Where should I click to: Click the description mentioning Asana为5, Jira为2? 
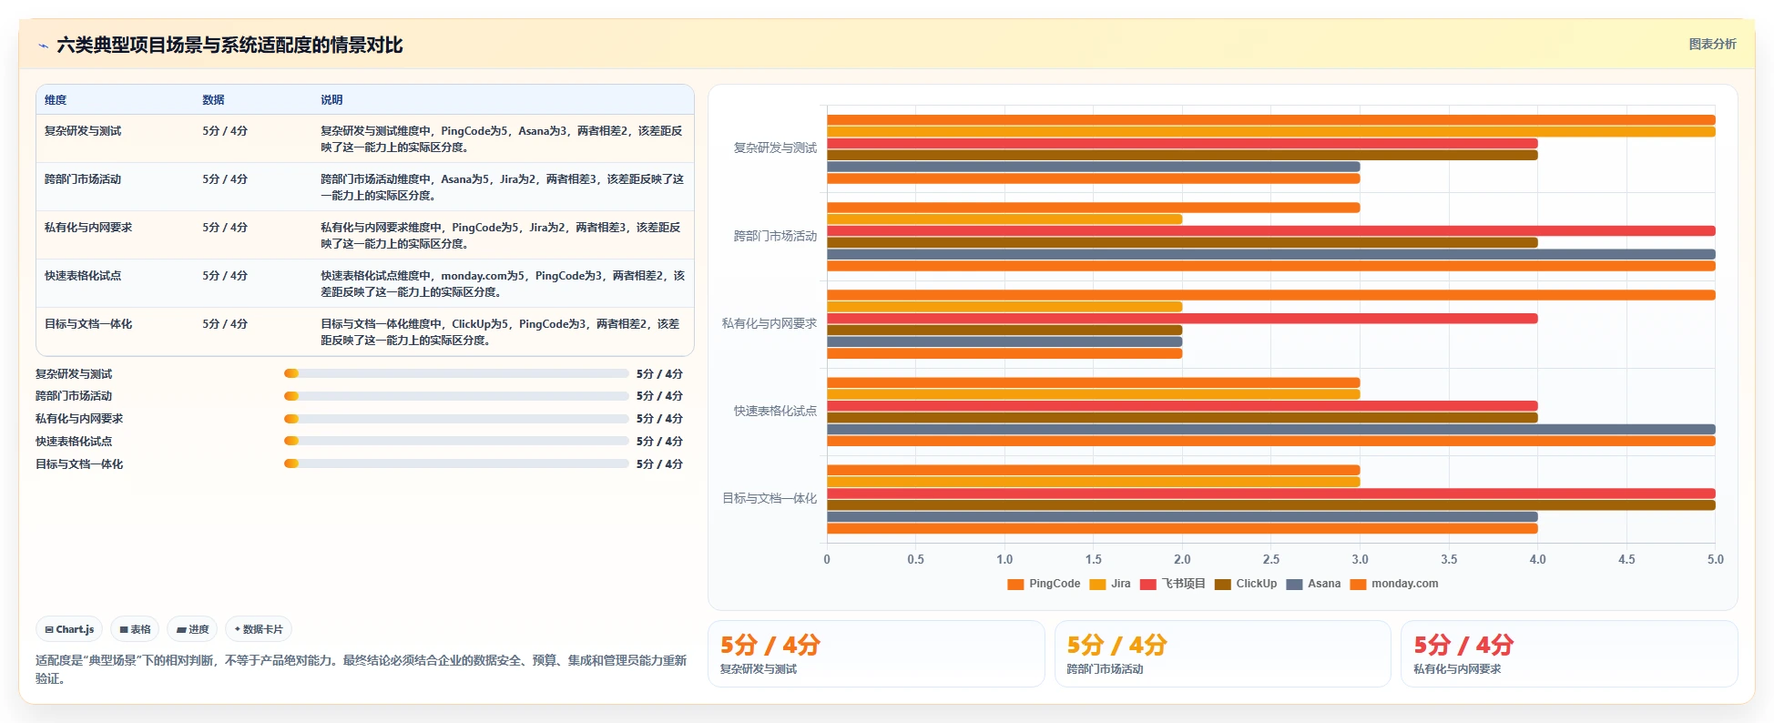click(502, 188)
